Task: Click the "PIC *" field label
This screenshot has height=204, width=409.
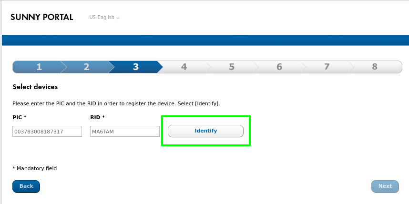Action: pos(20,117)
